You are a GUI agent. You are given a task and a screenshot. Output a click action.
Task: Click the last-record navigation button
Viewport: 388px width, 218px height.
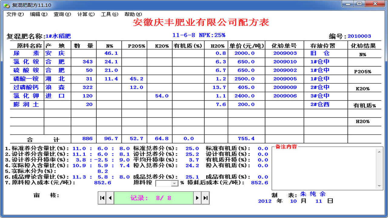[205, 198]
